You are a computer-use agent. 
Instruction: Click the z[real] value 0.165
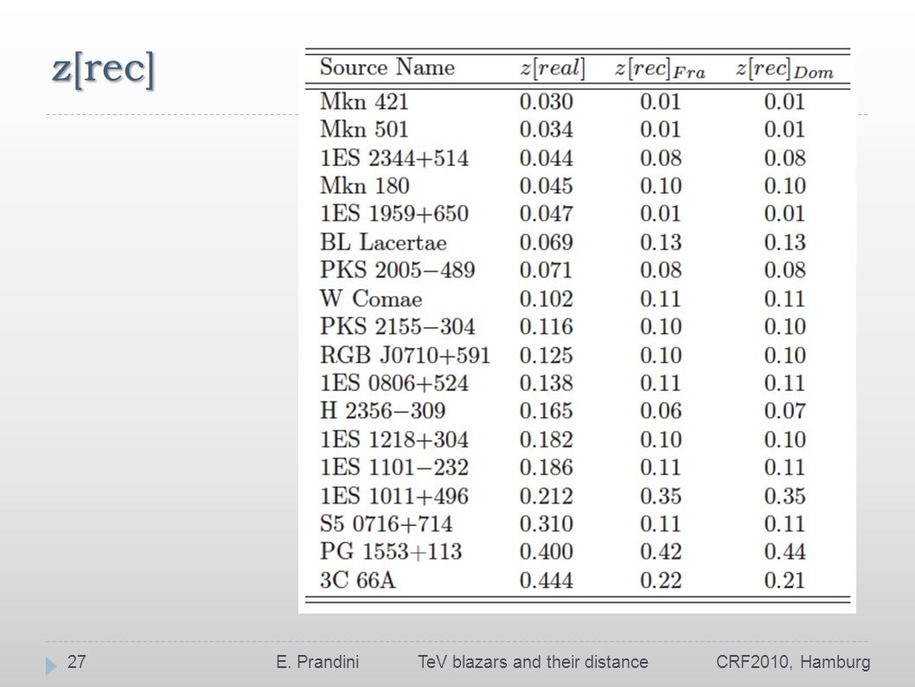(x=547, y=411)
